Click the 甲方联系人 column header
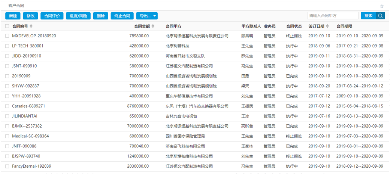This screenshot has height=174, width=390. pos(251,26)
